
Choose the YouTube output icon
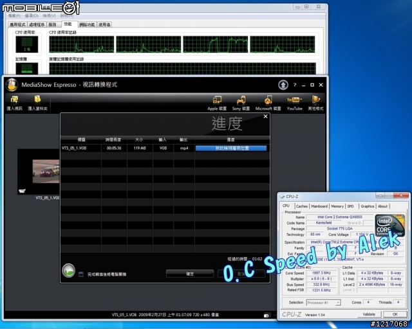tap(294, 100)
